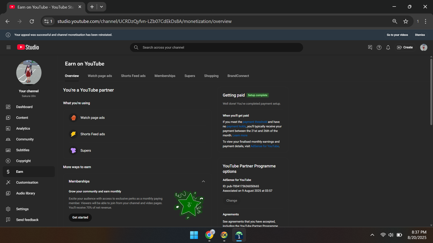Click the account avatar in the header
The height and width of the screenshot is (243, 433).
424,47
